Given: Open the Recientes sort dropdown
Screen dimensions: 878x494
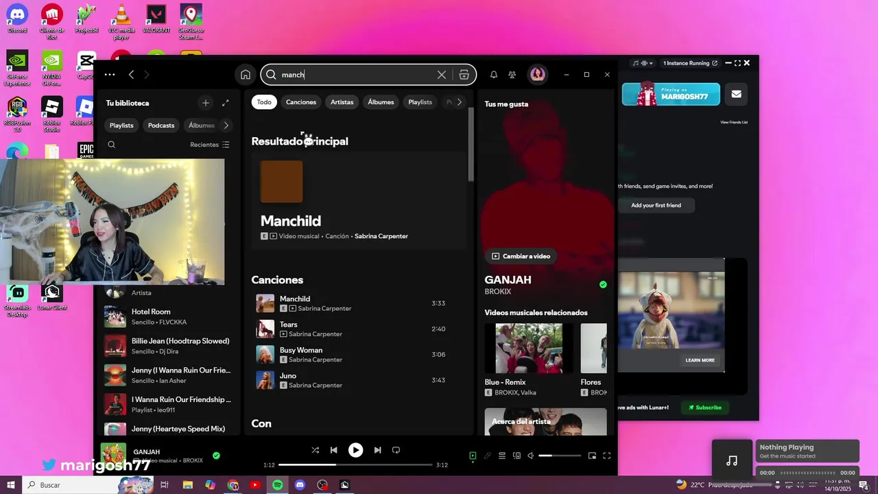Looking at the screenshot, I should point(209,145).
